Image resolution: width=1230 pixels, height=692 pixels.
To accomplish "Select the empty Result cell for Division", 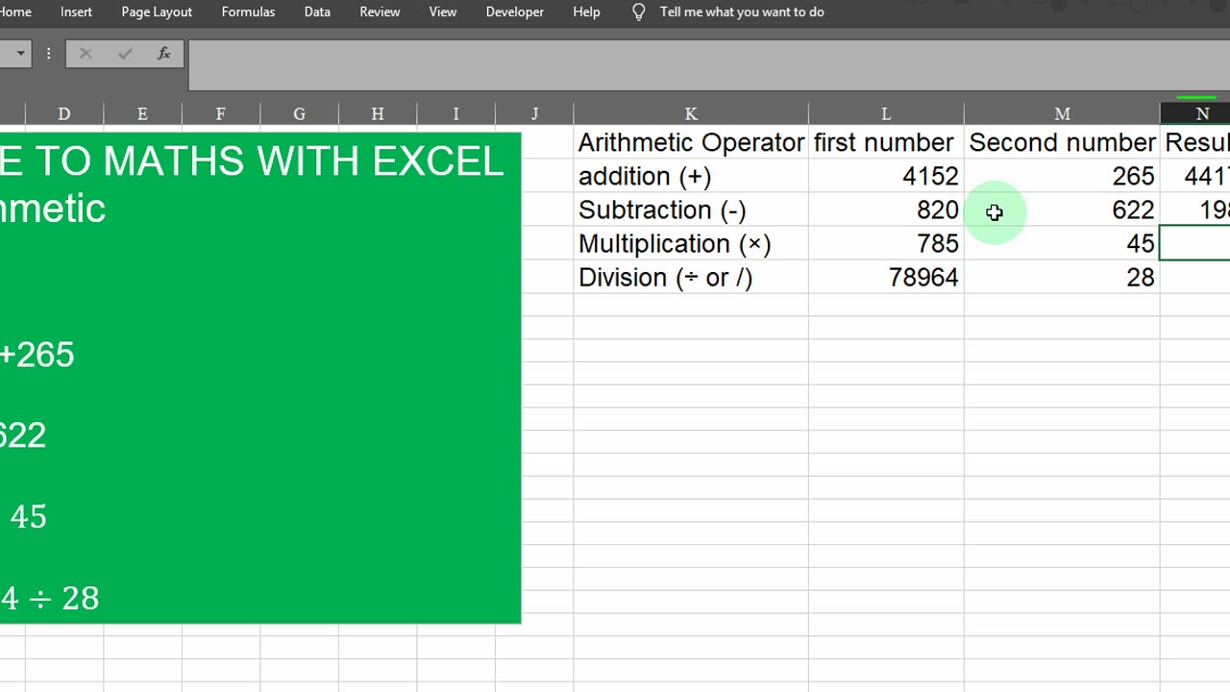I will [x=1195, y=277].
